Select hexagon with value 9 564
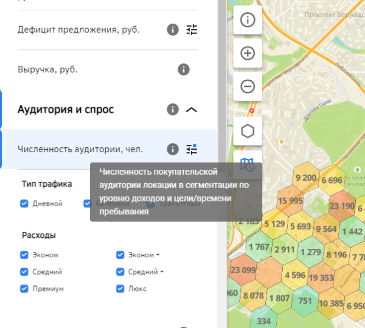365x328 pixels. (x=326, y=229)
